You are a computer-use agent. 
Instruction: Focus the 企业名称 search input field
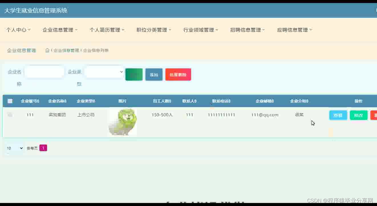pos(44,72)
